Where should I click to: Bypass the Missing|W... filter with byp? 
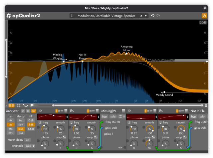pyautogui.click(x=105, y=117)
